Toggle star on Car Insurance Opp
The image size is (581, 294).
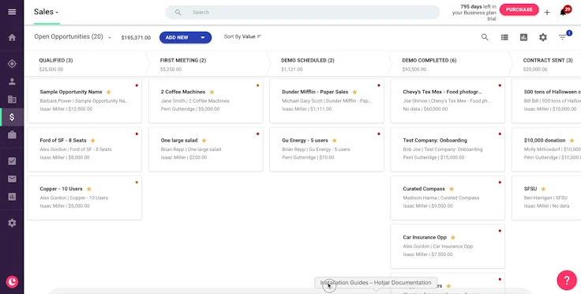tap(453, 238)
